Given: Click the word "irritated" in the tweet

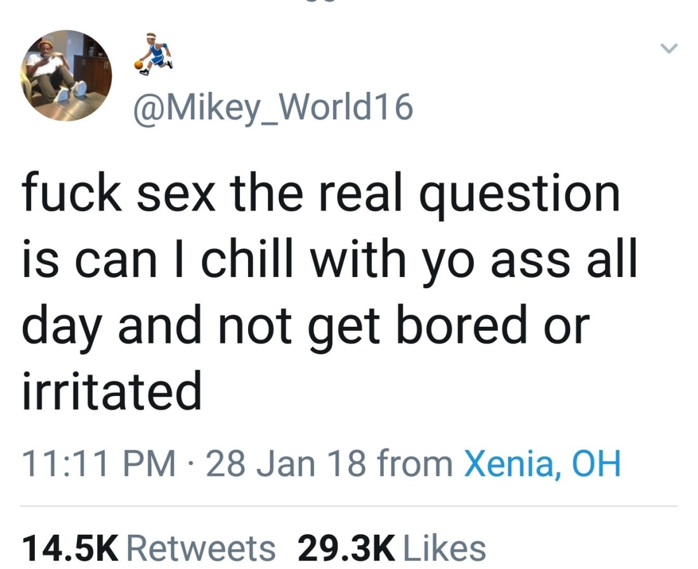Looking at the screenshot, I should 112,389.
